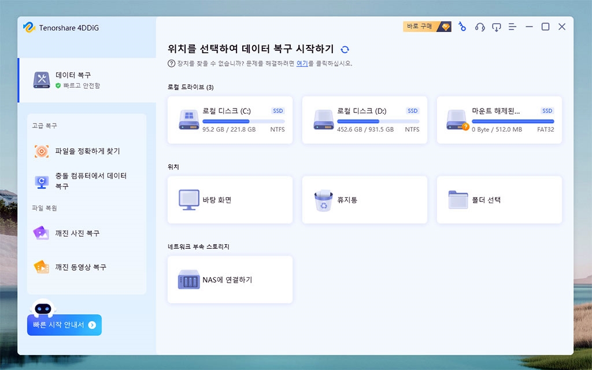Click the data recovery tools icon
This screenshot has width=592, height=370.
(x=42, y=80)
